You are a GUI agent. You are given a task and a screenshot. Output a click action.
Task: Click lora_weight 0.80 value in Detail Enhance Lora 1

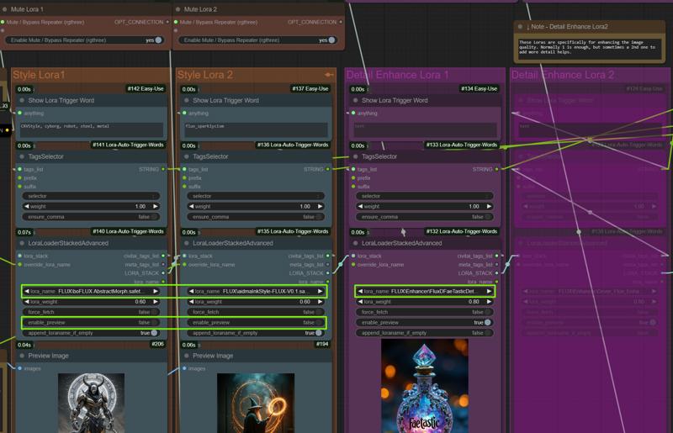pyautogui.click(x=474, y=302)
